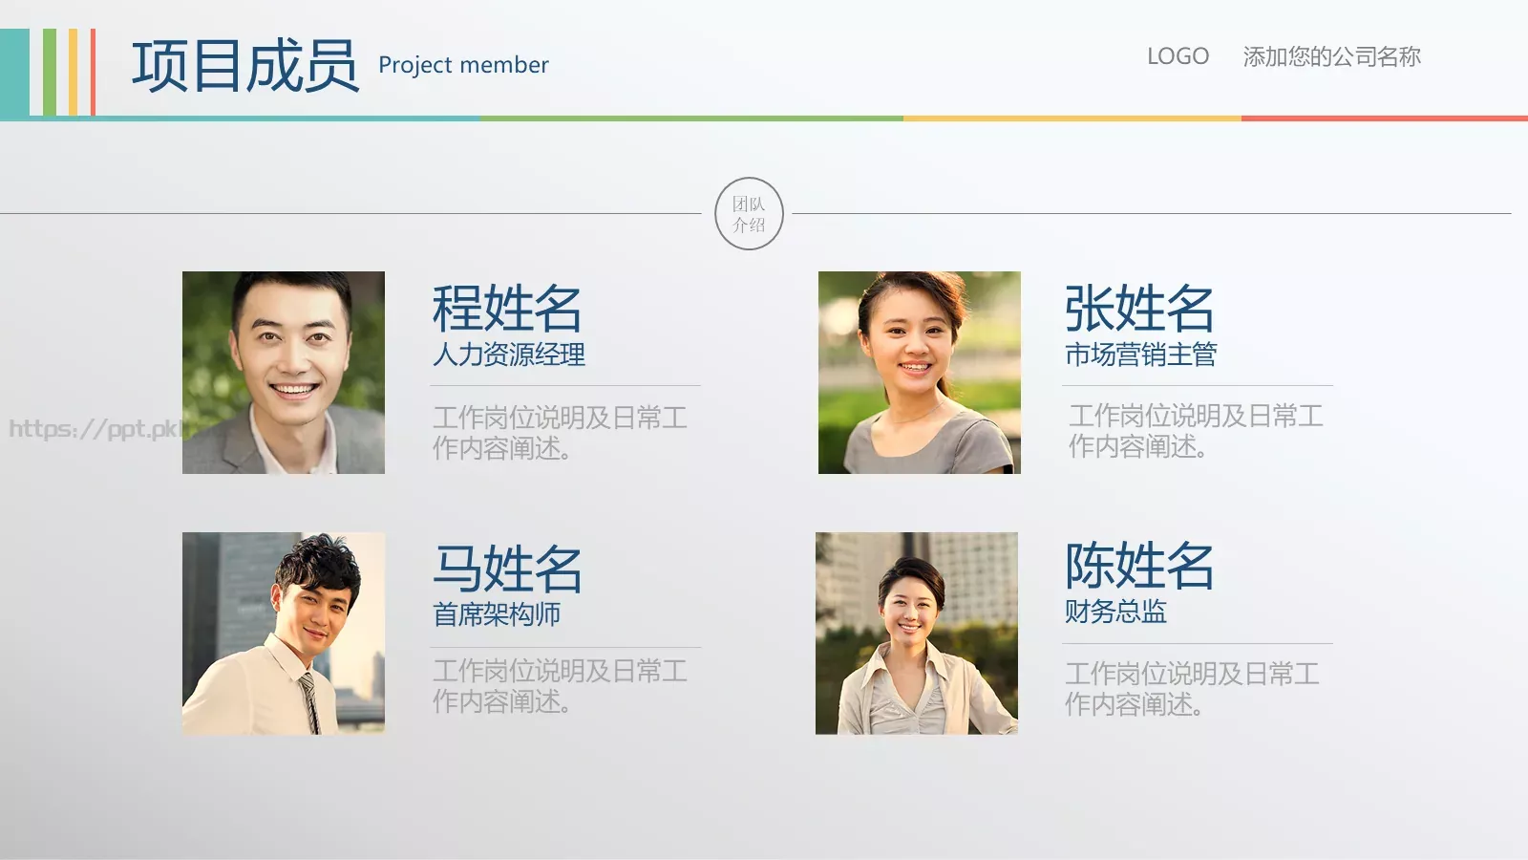This screenshot has width=1528, height=860.
Task: Select the portrait photo beside 程姓名
Action: (284, 373)
